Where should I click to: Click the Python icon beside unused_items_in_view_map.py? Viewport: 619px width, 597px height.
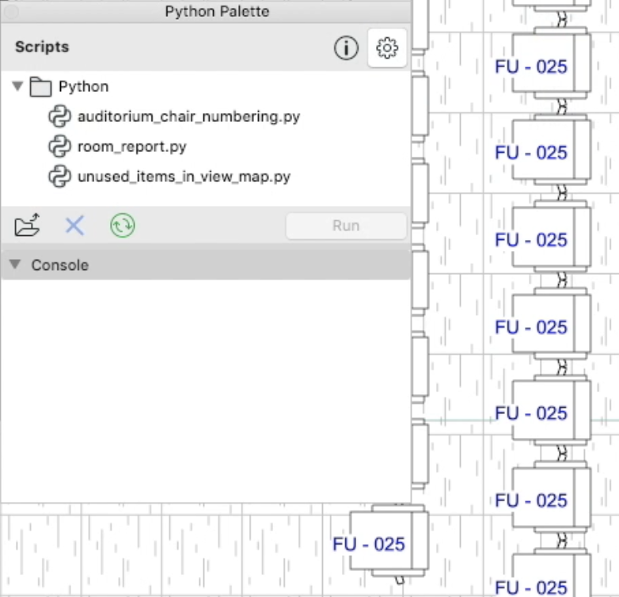[x=59, y=177]
